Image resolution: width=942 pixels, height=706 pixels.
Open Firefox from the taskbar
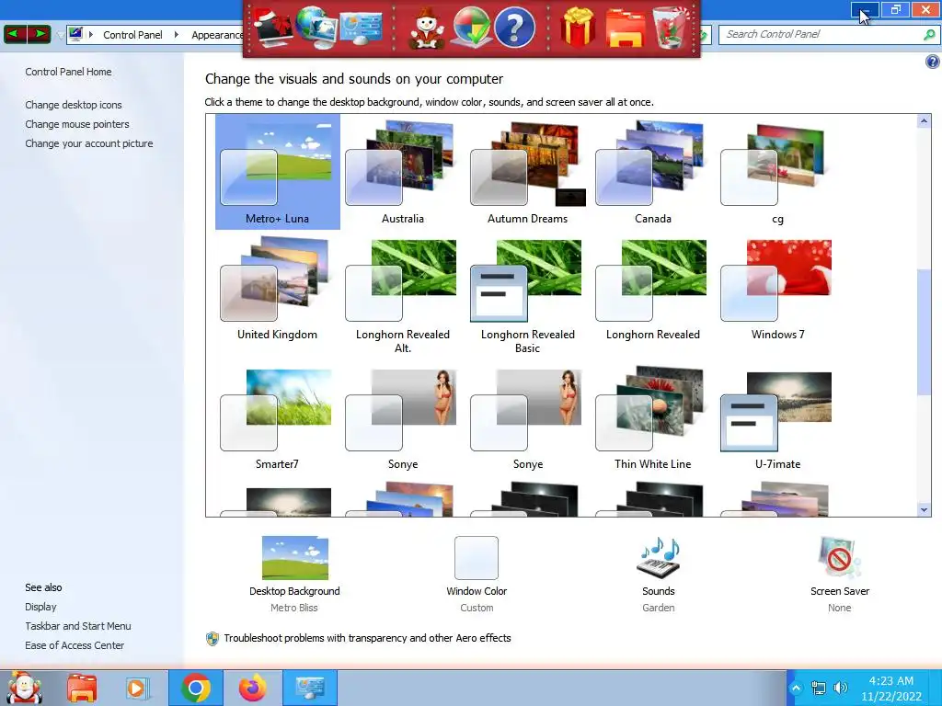click(x=252, y=688)
